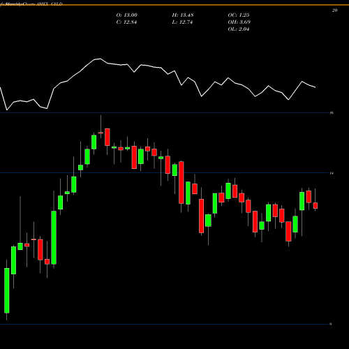
Task: Click the low value 'L: 12.74'
Action: (182, 22)
